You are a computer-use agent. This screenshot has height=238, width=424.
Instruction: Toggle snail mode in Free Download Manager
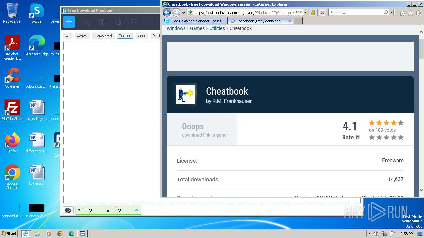pos(68,210)
